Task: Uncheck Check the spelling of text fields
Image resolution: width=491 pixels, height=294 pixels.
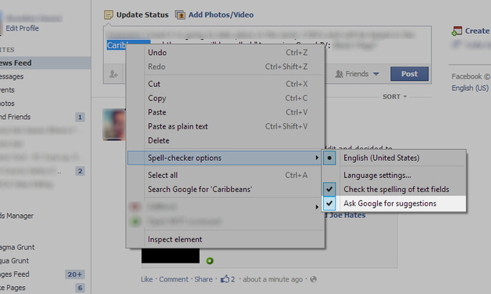Action: [x=394, y=189]
